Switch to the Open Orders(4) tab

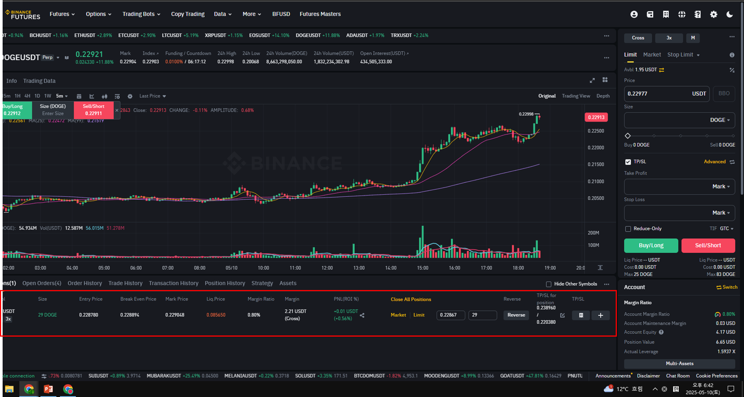(x=42, y=283)
